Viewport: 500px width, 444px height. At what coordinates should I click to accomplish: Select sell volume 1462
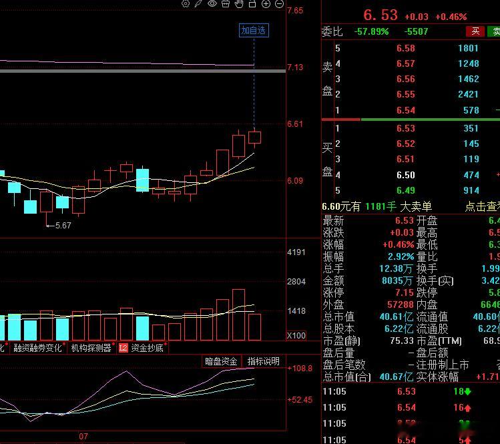(x=468, y=79)
